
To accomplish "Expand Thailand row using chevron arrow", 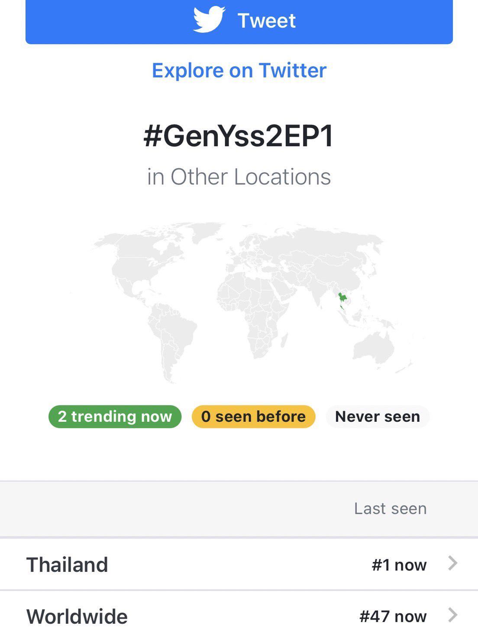I will pyautogui.click(x=452, y=563).
